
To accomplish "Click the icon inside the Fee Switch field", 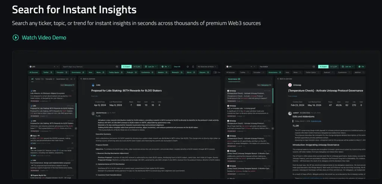I will [x=314, y=67].
